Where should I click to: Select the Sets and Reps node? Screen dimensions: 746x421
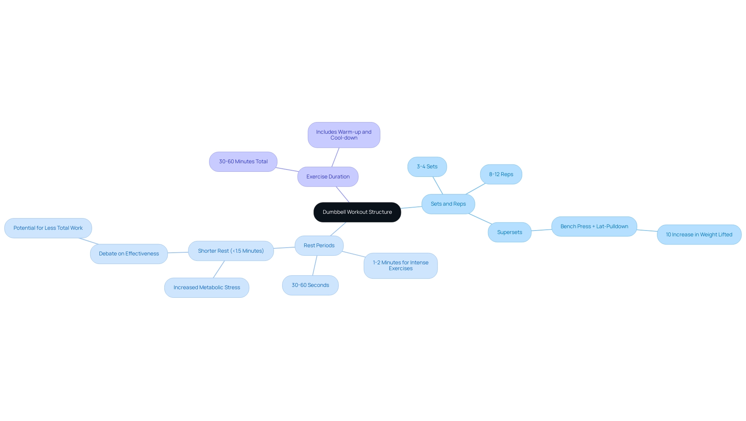pos(448,204)
